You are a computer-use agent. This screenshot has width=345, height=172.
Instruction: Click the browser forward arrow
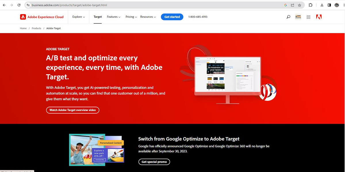11,5
